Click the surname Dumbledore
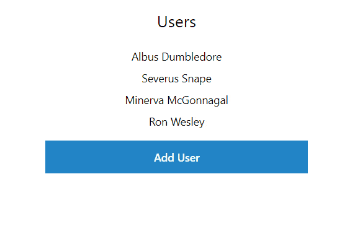 coord(192,57)
